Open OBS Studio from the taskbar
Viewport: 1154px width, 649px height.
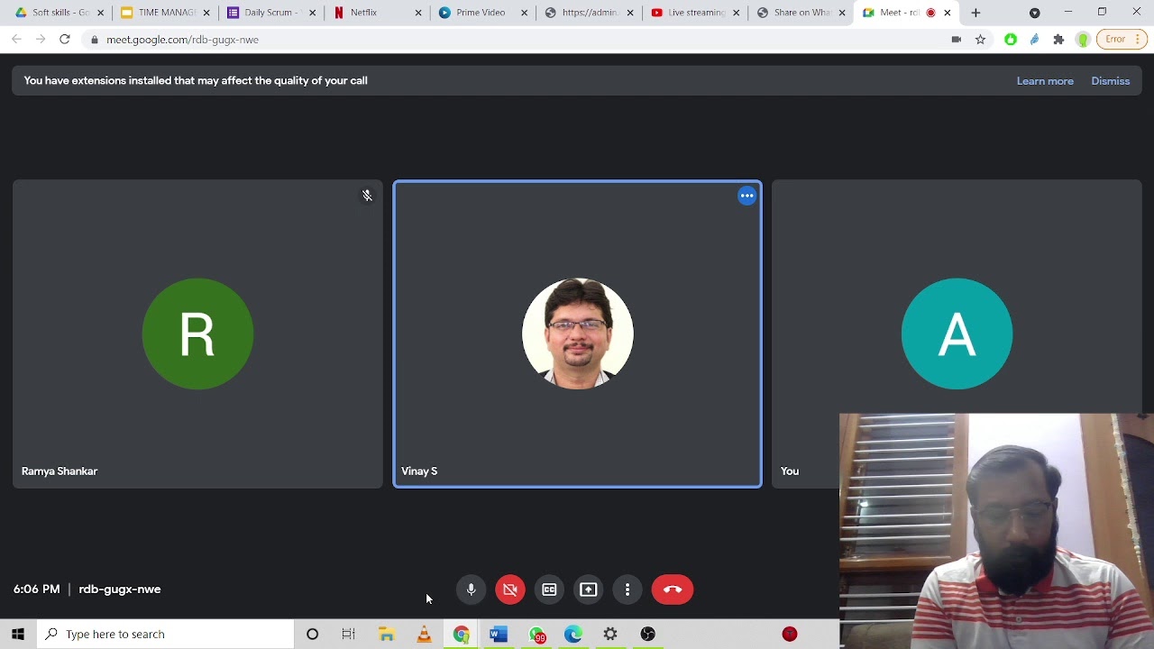647,635
